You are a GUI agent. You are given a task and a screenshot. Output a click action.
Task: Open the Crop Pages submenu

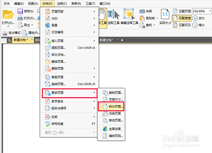69,77
